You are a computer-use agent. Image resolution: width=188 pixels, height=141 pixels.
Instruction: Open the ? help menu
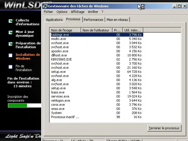pyautogui.click(x=103, y=12)
